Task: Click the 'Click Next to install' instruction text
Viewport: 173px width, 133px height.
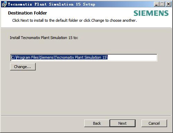Action: click(x=75, y=20)
